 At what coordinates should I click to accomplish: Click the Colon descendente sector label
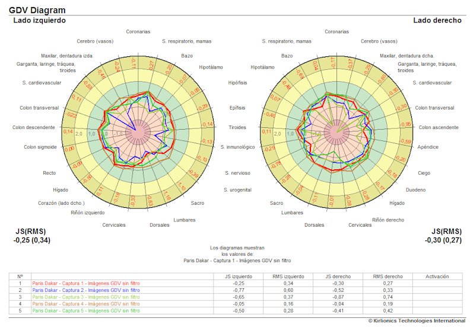(33, 127)
